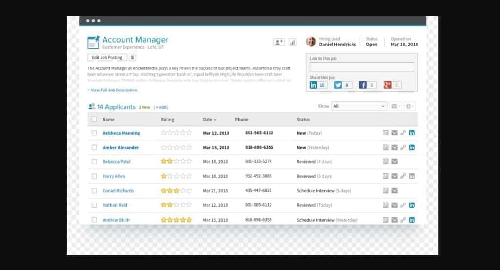
Task: Email Daniel Richards via envelope icon
Action: [395, 190]
